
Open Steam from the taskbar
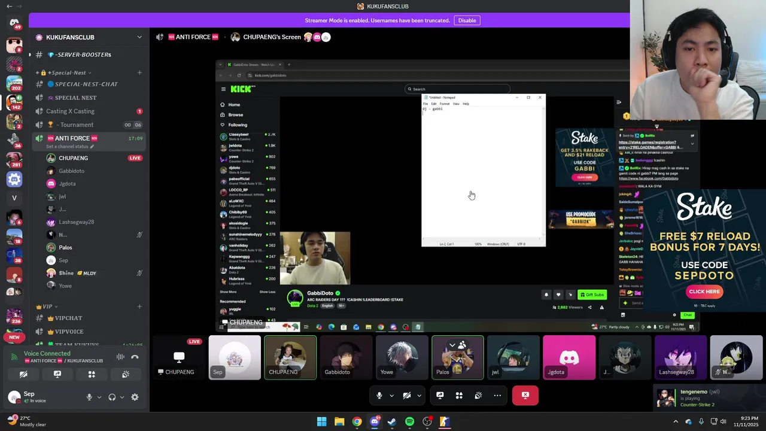[x=392, y=421]
